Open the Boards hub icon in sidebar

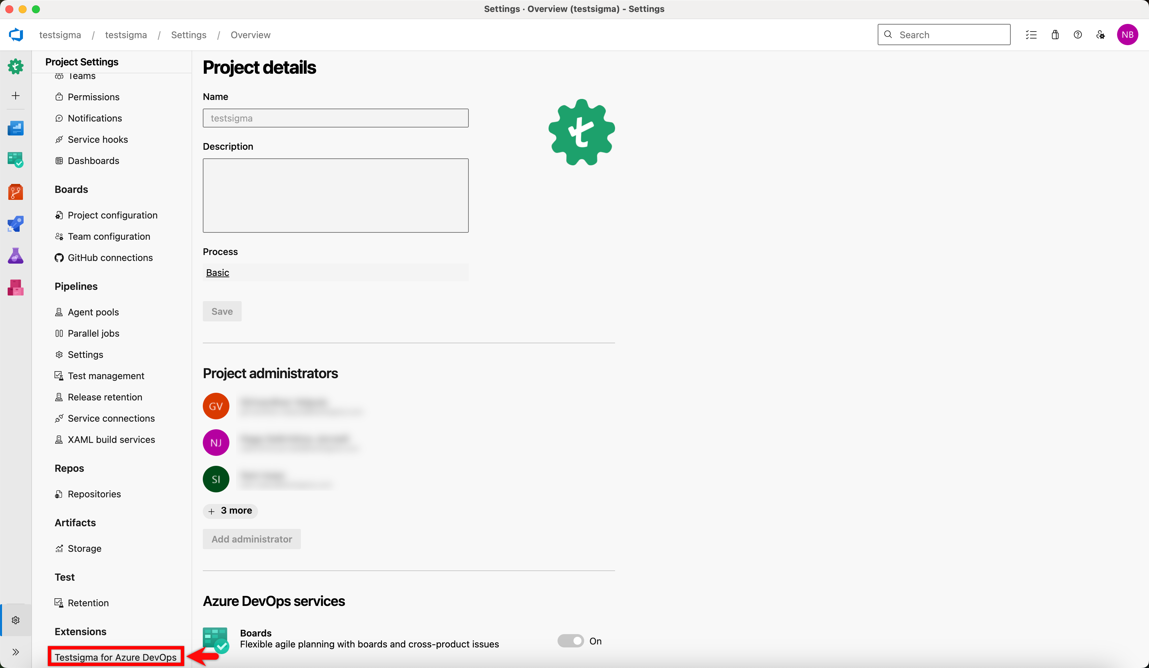tap(16, 160)
